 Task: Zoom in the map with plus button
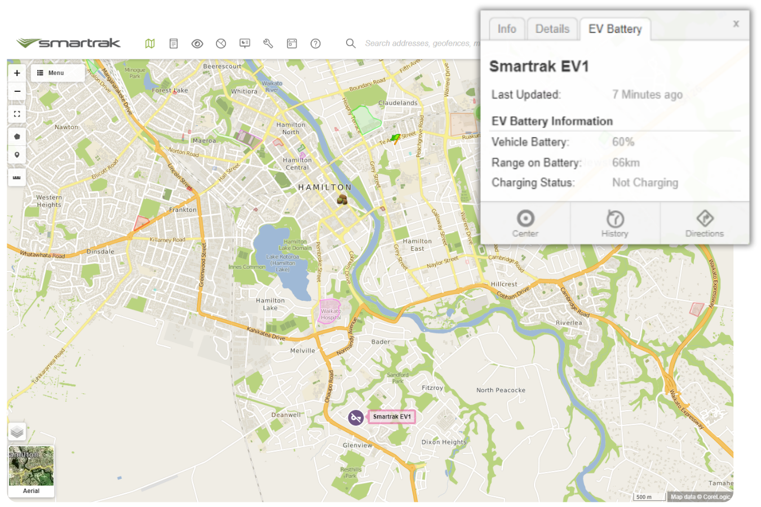point(17,73)
